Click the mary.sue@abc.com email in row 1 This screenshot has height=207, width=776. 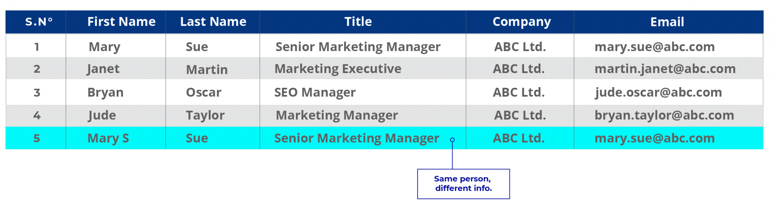click(x=654, y=47)
